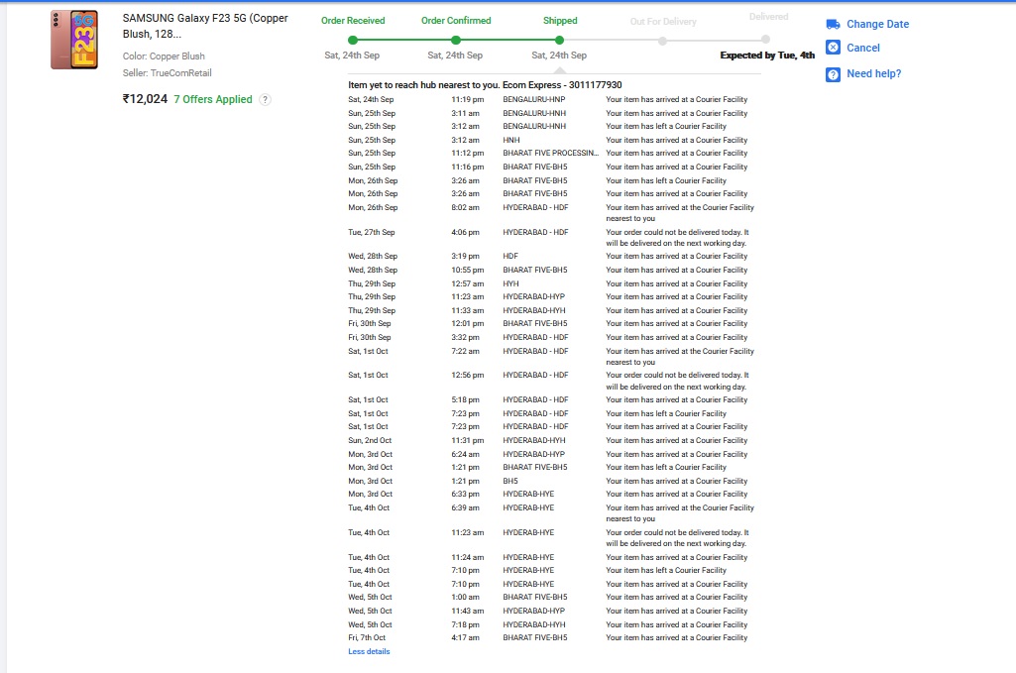The image size is (1016, 673).
Task: Select the Fri, 7th Oct date entry
Action: point(367,638)
